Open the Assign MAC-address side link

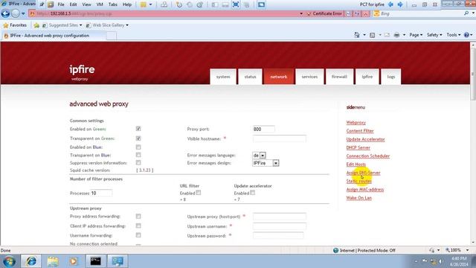(x=365, y=190)
